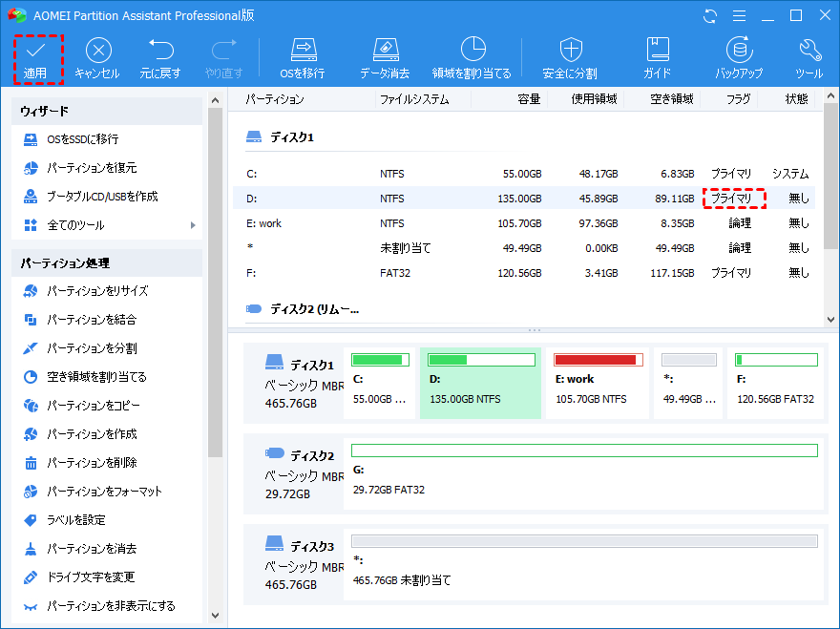The image size is (840, 629).
Task: Open the hamburger menu in title bar
Action: coord(739,16)
